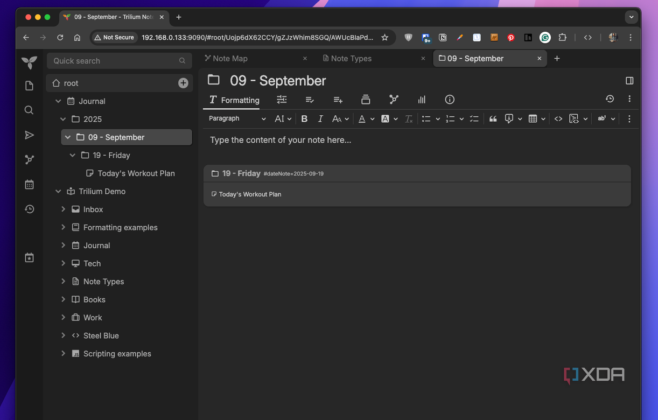The height and width of the screenshot is (420, 658).
Task: Click the Jump to note arrow icon
Action: [x=29, y=135]
